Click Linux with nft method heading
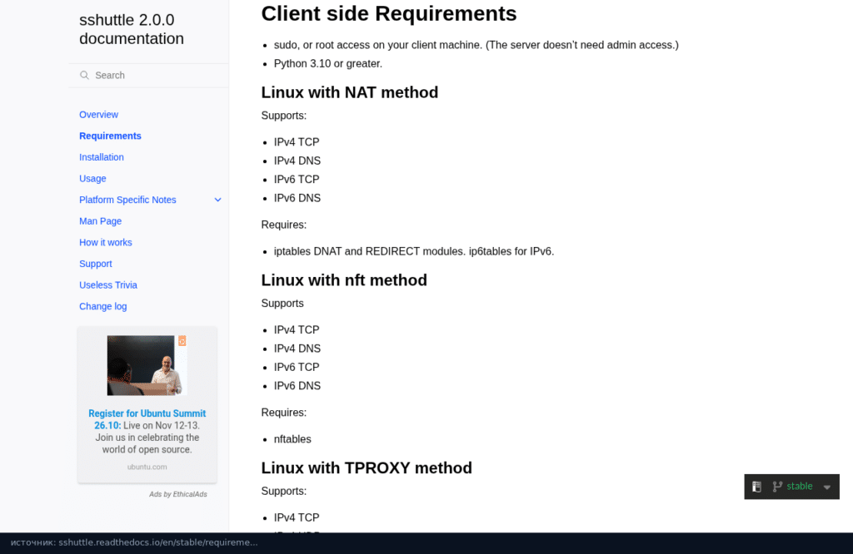 click(x=344, y=280)
